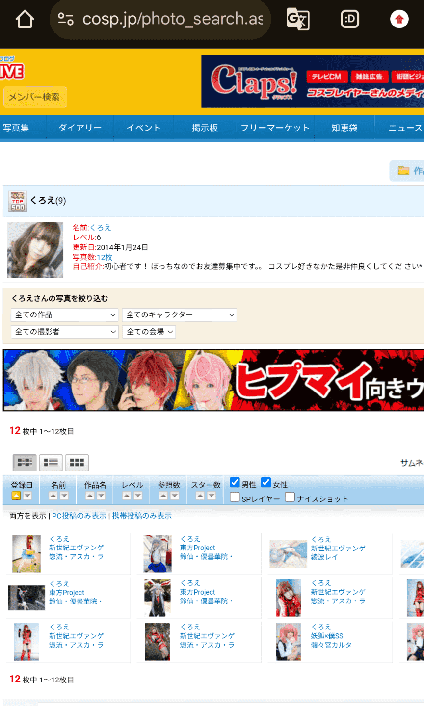Viewport: 424px width, 706px height.
Task: Sort by 名前 ascending arrow
Action: [53, 496]
